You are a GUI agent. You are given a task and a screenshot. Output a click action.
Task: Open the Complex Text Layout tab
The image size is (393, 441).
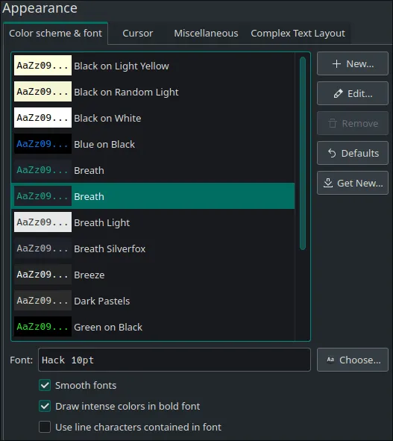(298, 33)
